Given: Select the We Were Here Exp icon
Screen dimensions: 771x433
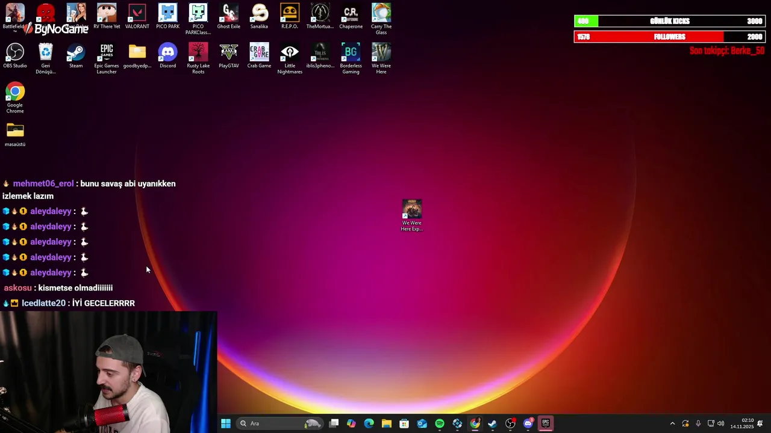Looking at the screenshot, I should pyautogui.click(x=412, y=215).
